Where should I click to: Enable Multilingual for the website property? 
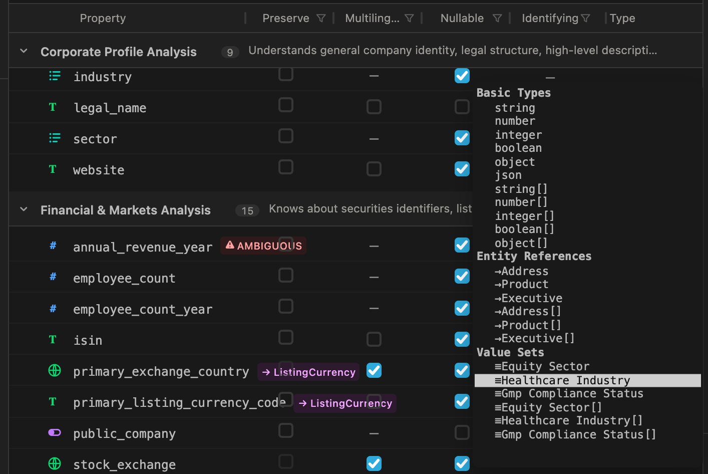click(374, 169)
